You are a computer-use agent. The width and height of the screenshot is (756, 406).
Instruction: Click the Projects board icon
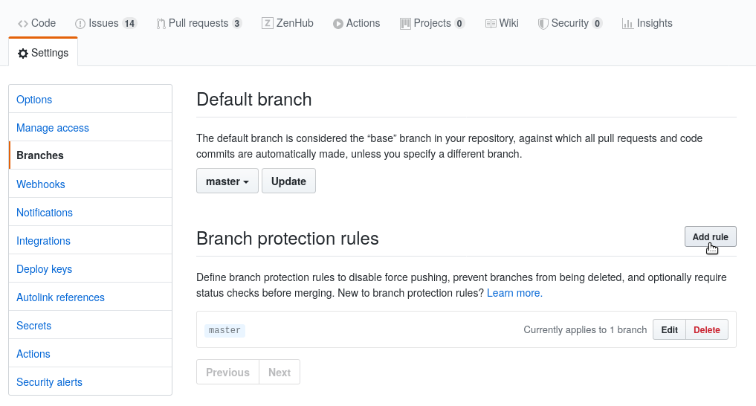point(405,24)
